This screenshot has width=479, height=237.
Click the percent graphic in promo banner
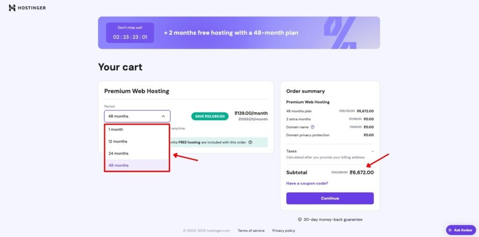tap(340, 33)
